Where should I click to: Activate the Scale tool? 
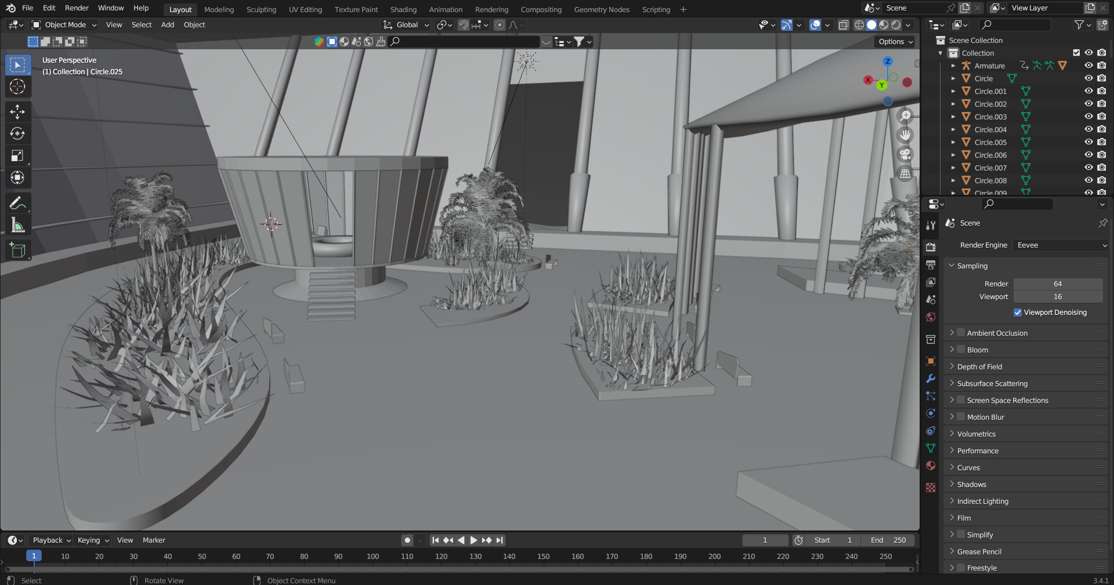[17, 155]
